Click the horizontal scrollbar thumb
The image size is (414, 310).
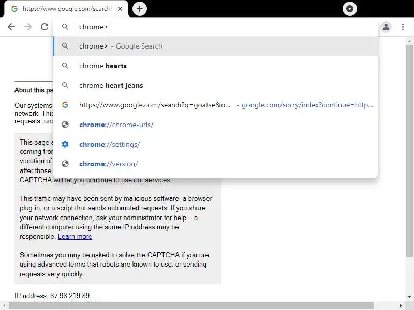click(191, 306)
